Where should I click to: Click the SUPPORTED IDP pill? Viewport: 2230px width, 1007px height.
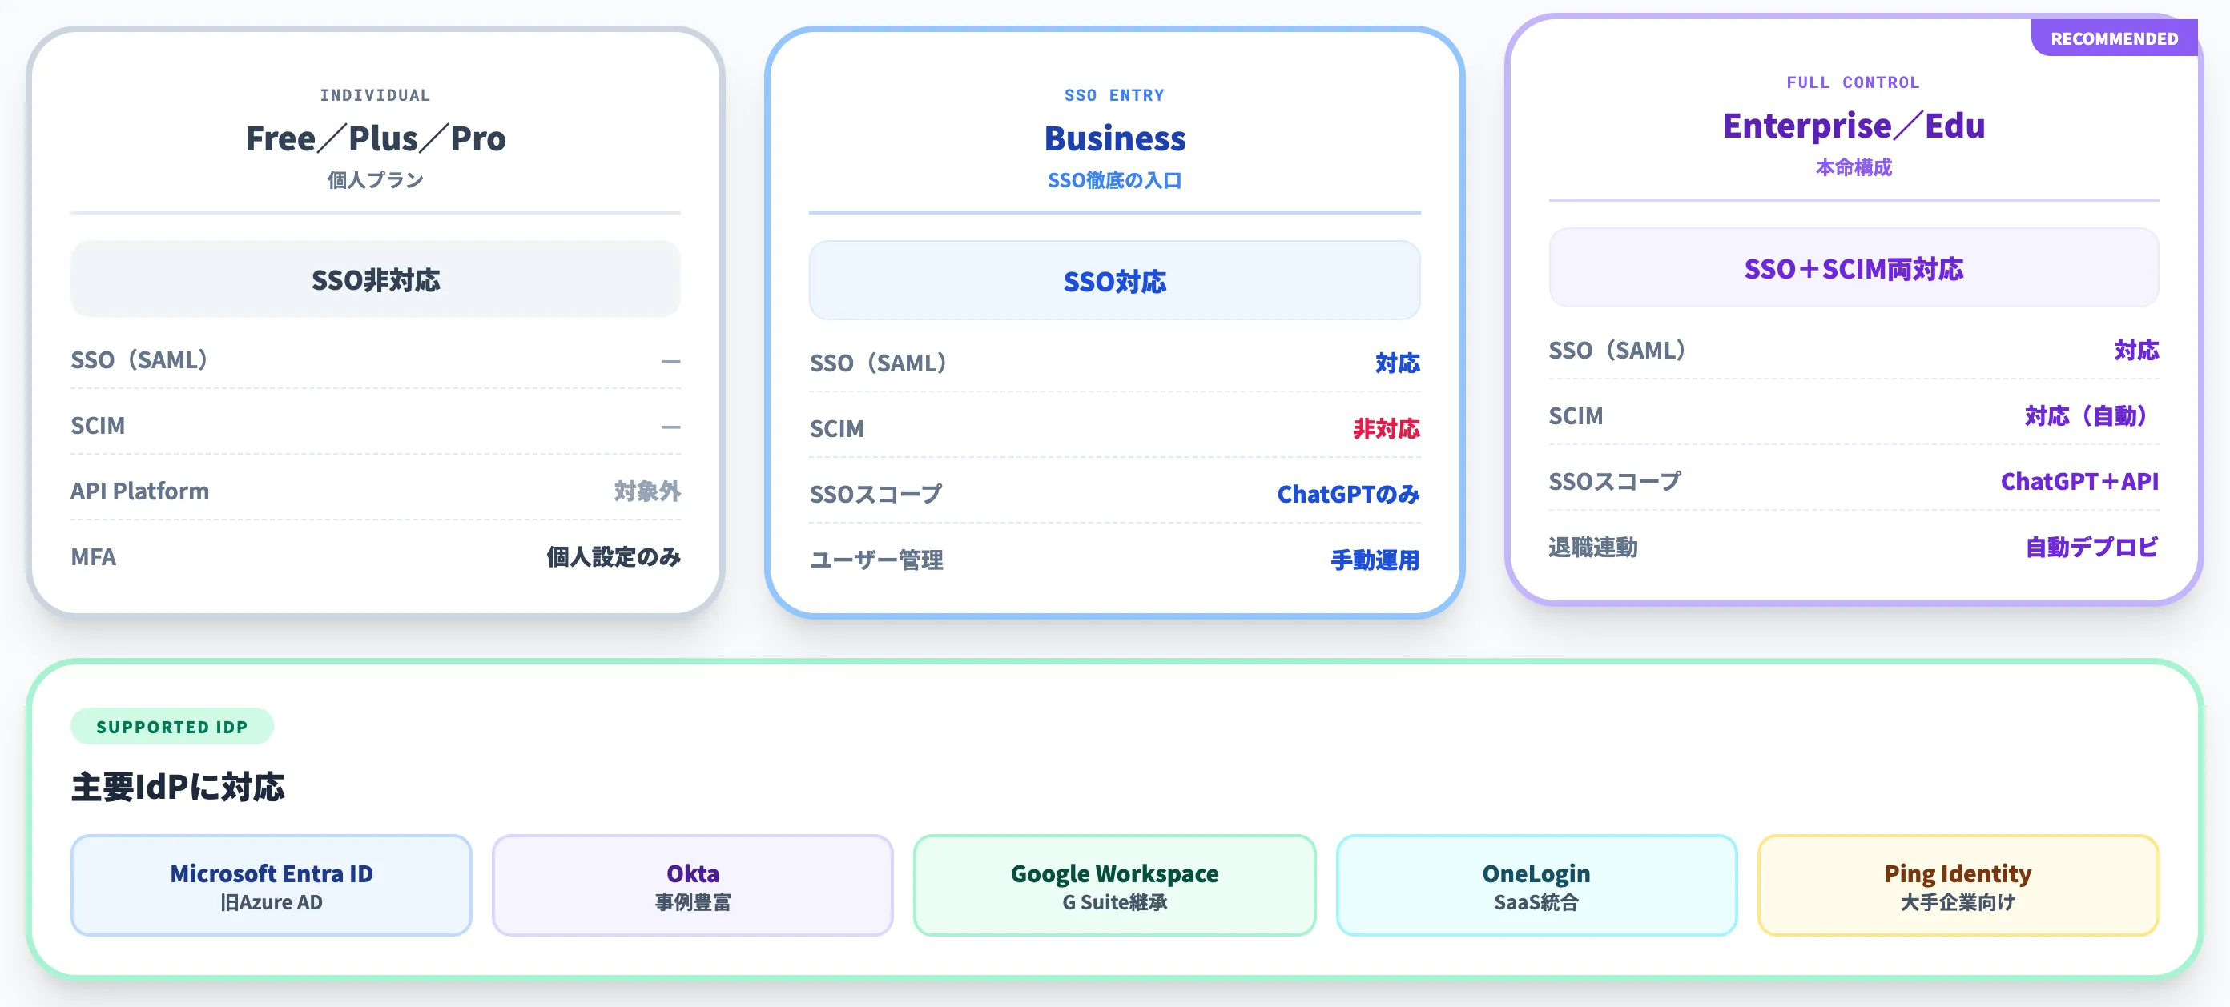point(172,727)
